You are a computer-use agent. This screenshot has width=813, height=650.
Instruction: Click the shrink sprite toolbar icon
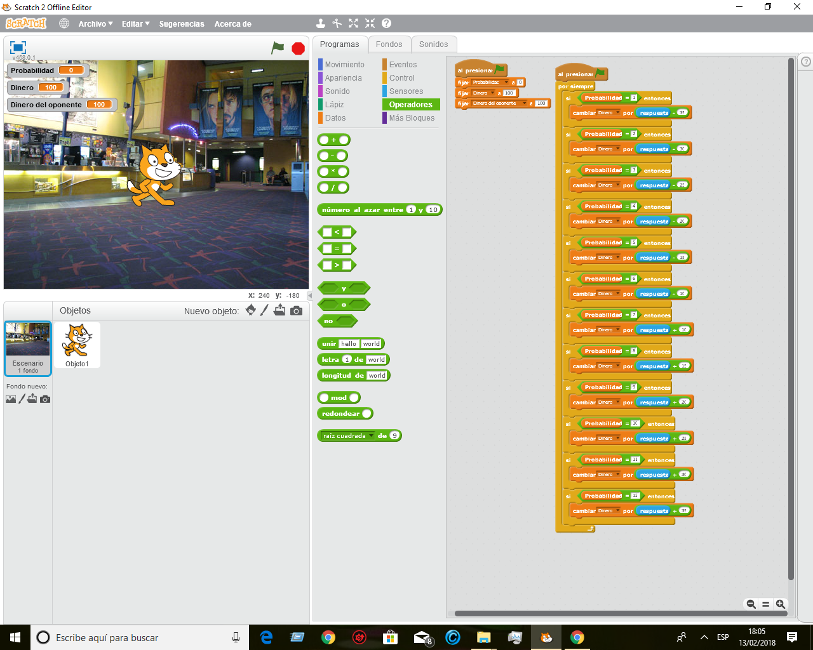point(370,23)
